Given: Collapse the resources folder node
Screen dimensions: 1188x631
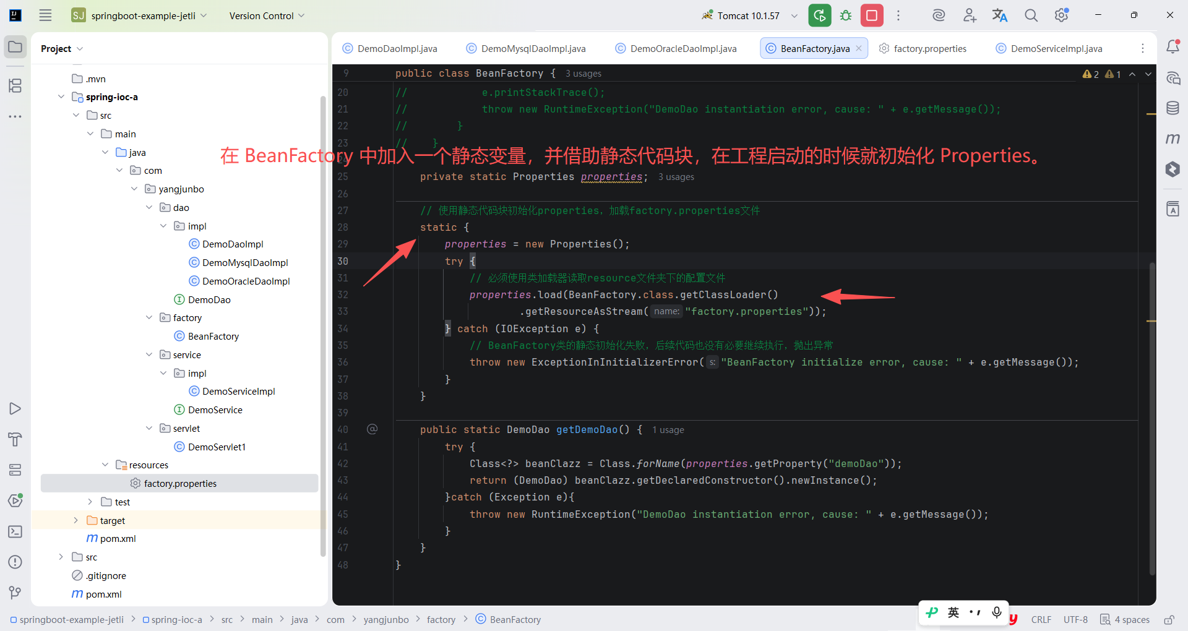Looking at the screenshot, I should coord(105,465).
